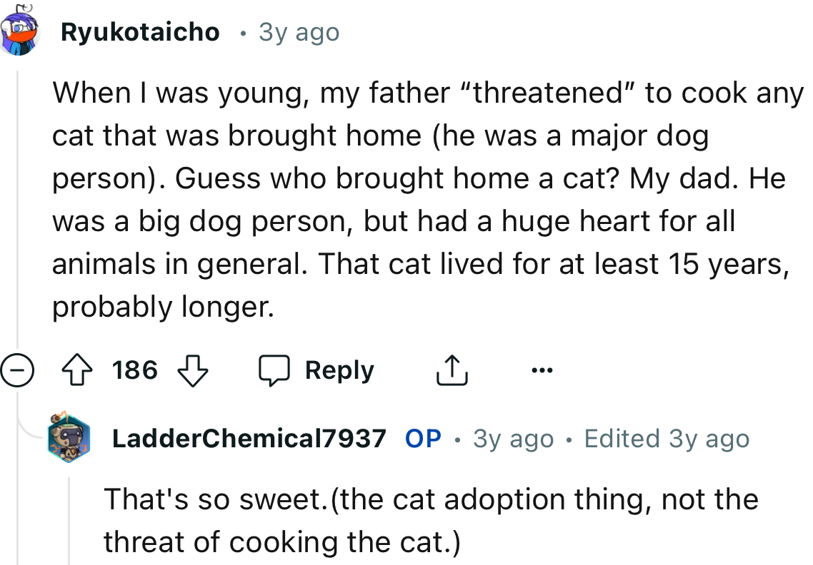
Task: Open Ryukotaicho's profile
Action: [141, 31]
